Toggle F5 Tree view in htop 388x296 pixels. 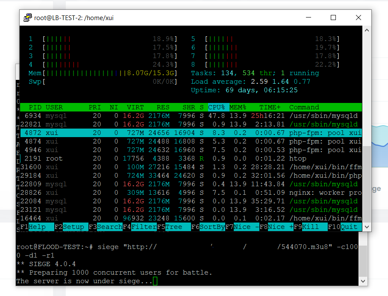174,227
